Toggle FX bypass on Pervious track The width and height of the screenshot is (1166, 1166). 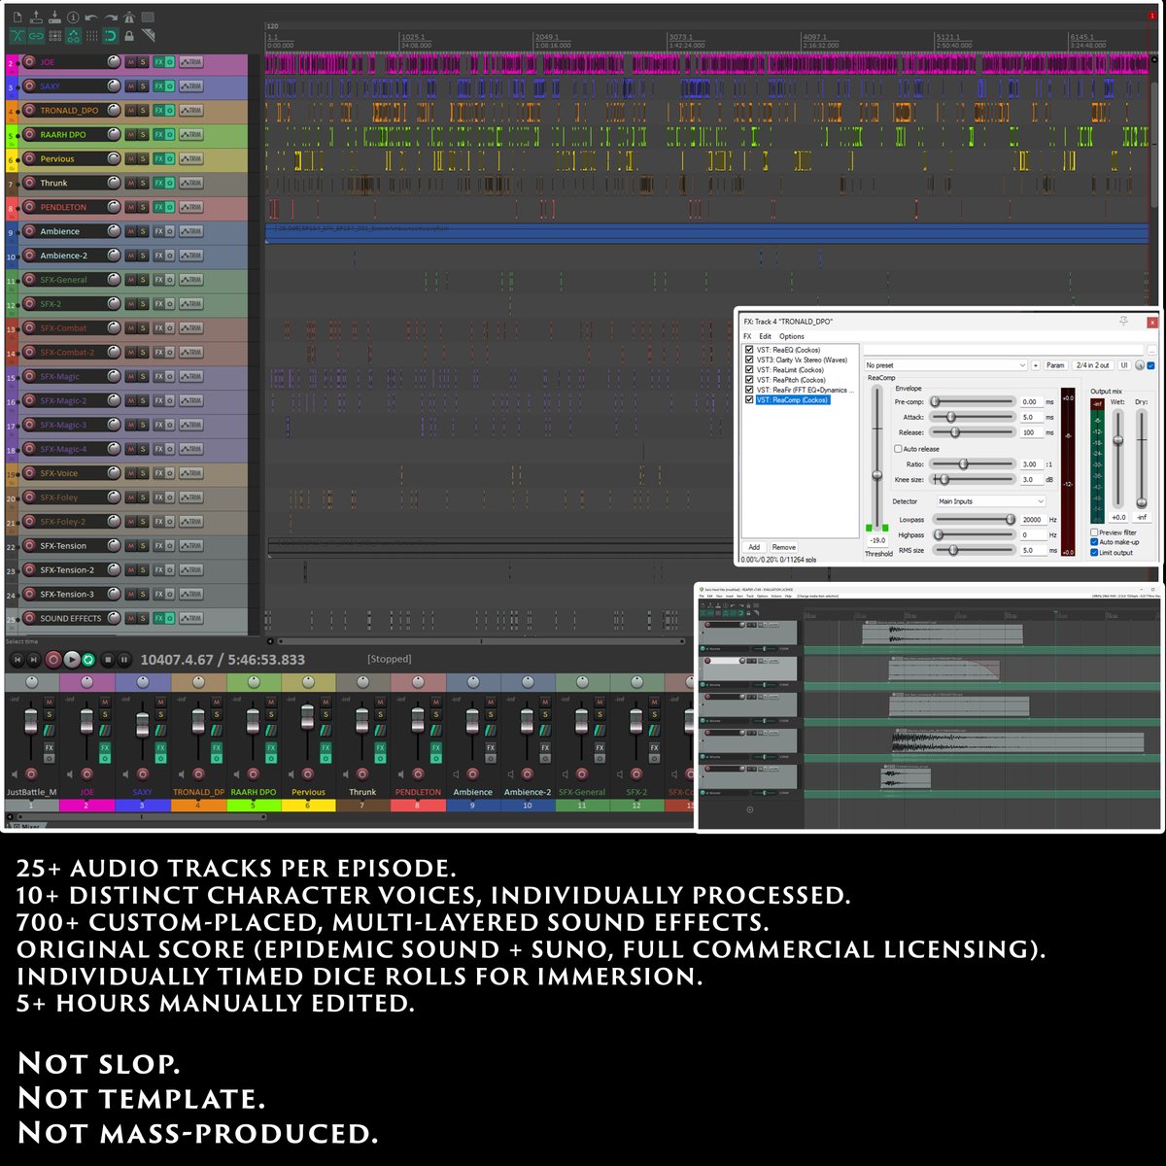(x=170, y=158)
